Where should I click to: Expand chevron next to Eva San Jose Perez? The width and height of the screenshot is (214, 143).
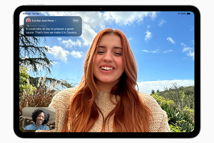tap(56, 21)
